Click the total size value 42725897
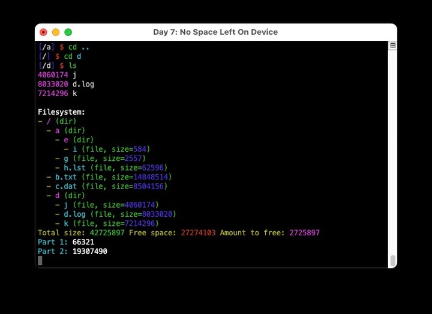Screen dimensions: 432x314 click(x=107, y=233)
